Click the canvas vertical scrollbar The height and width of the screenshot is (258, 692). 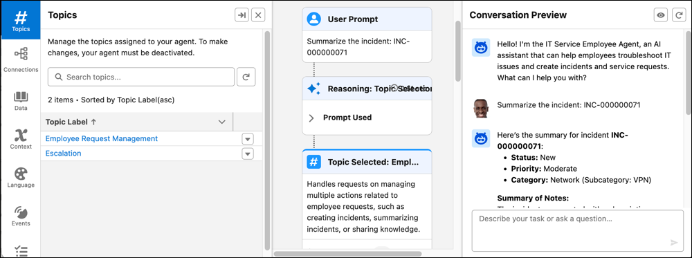click(x=458, y=50)
